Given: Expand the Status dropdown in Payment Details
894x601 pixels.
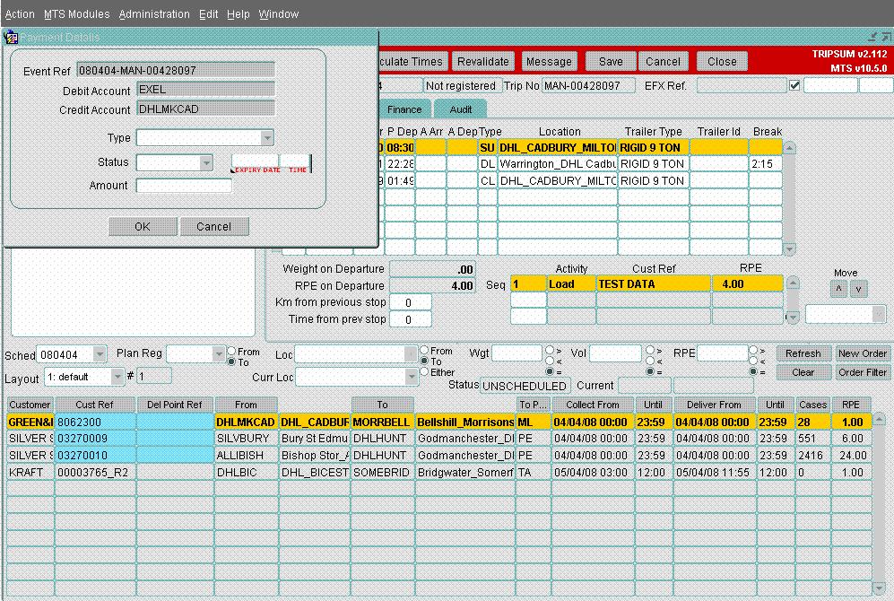Looking at the screenshot, I should (x=206, y=163).
